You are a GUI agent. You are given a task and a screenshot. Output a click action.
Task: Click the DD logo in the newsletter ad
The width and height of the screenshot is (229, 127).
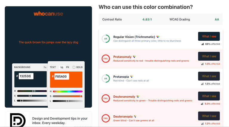point(18,120)
